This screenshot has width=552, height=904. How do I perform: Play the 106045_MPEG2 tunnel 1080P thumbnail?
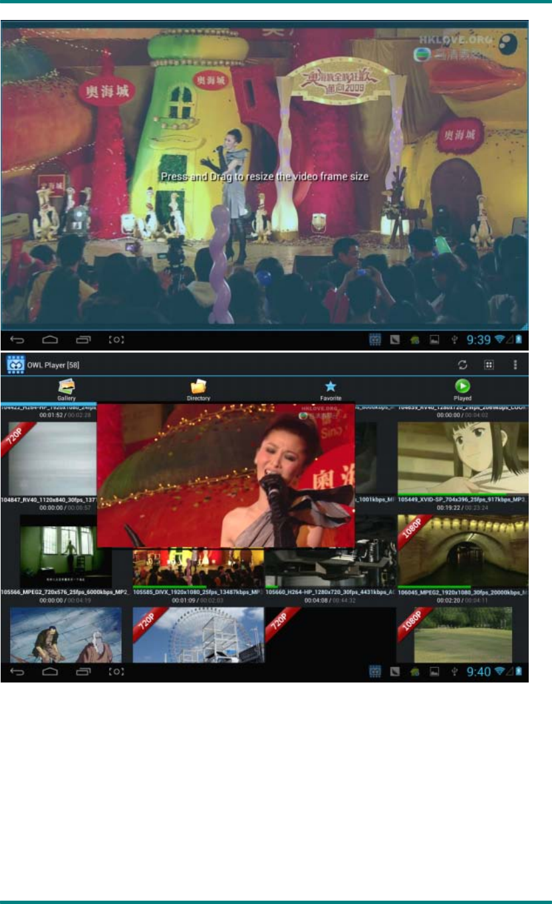click(463, 550)
